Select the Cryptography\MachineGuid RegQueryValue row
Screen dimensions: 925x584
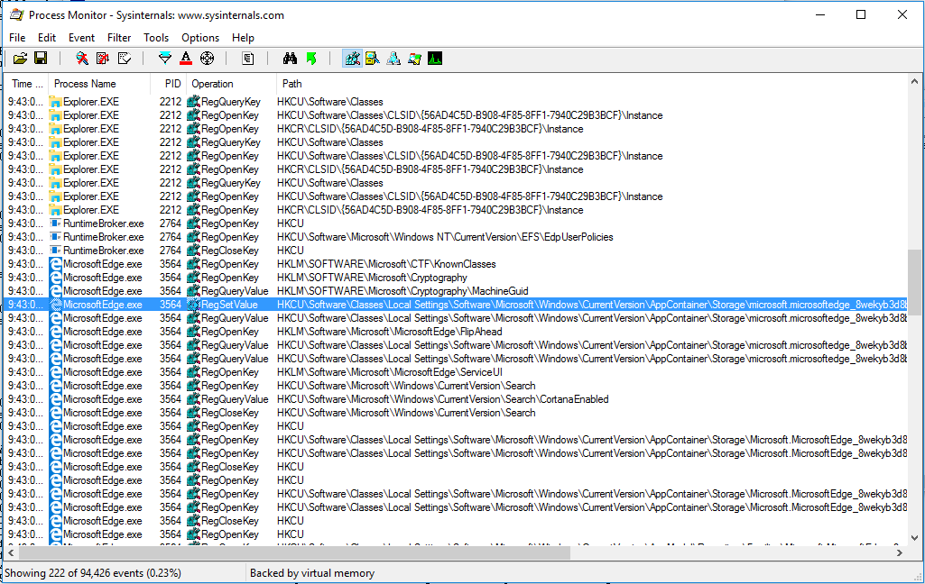pyautogui.click(x=456, y=291)
